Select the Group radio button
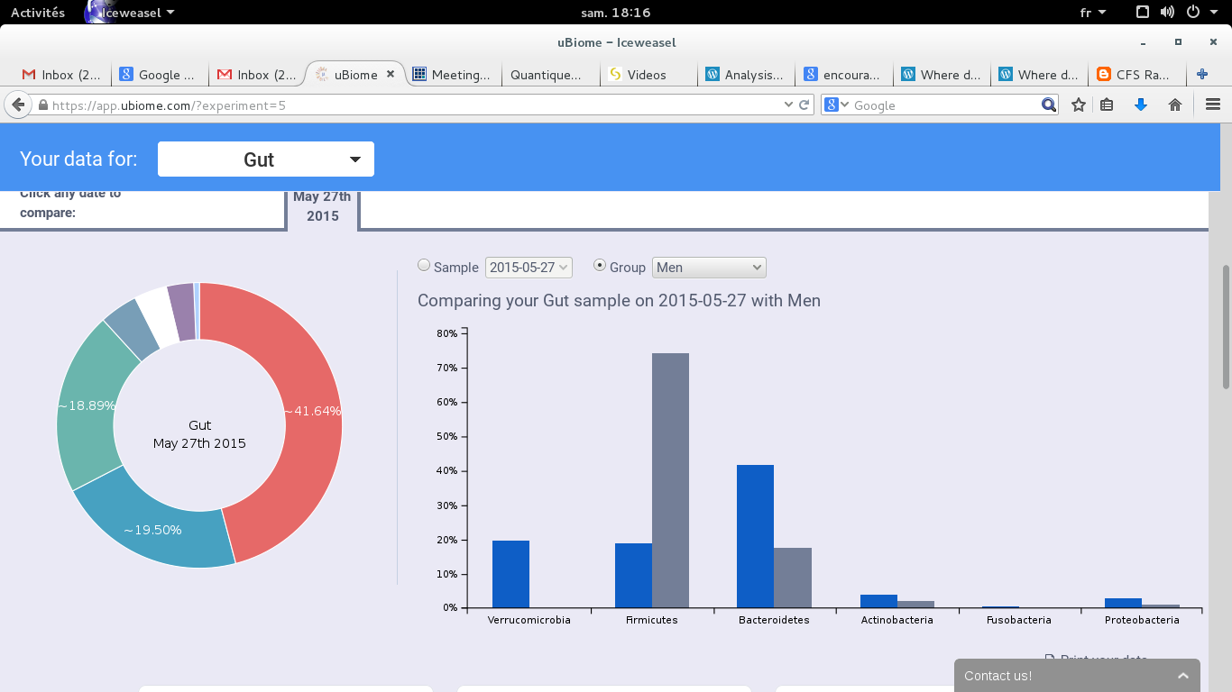The height and width of the screenshot is (692, 1232). point(600,265)
